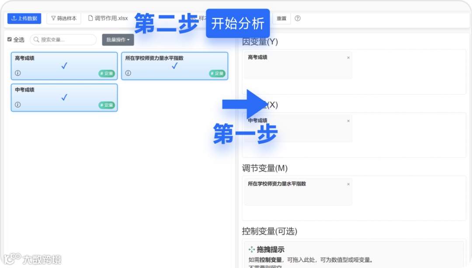Click 高考成绩 item in 因变量(Y) box
Image resolution: width=472 pixels, height=268 pixels.
coord(298,65)
